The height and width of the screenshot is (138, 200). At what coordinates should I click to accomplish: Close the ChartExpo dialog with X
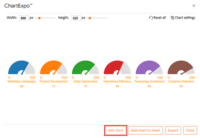[x=194, y=6]
